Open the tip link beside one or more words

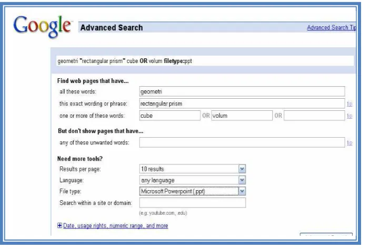349,116
